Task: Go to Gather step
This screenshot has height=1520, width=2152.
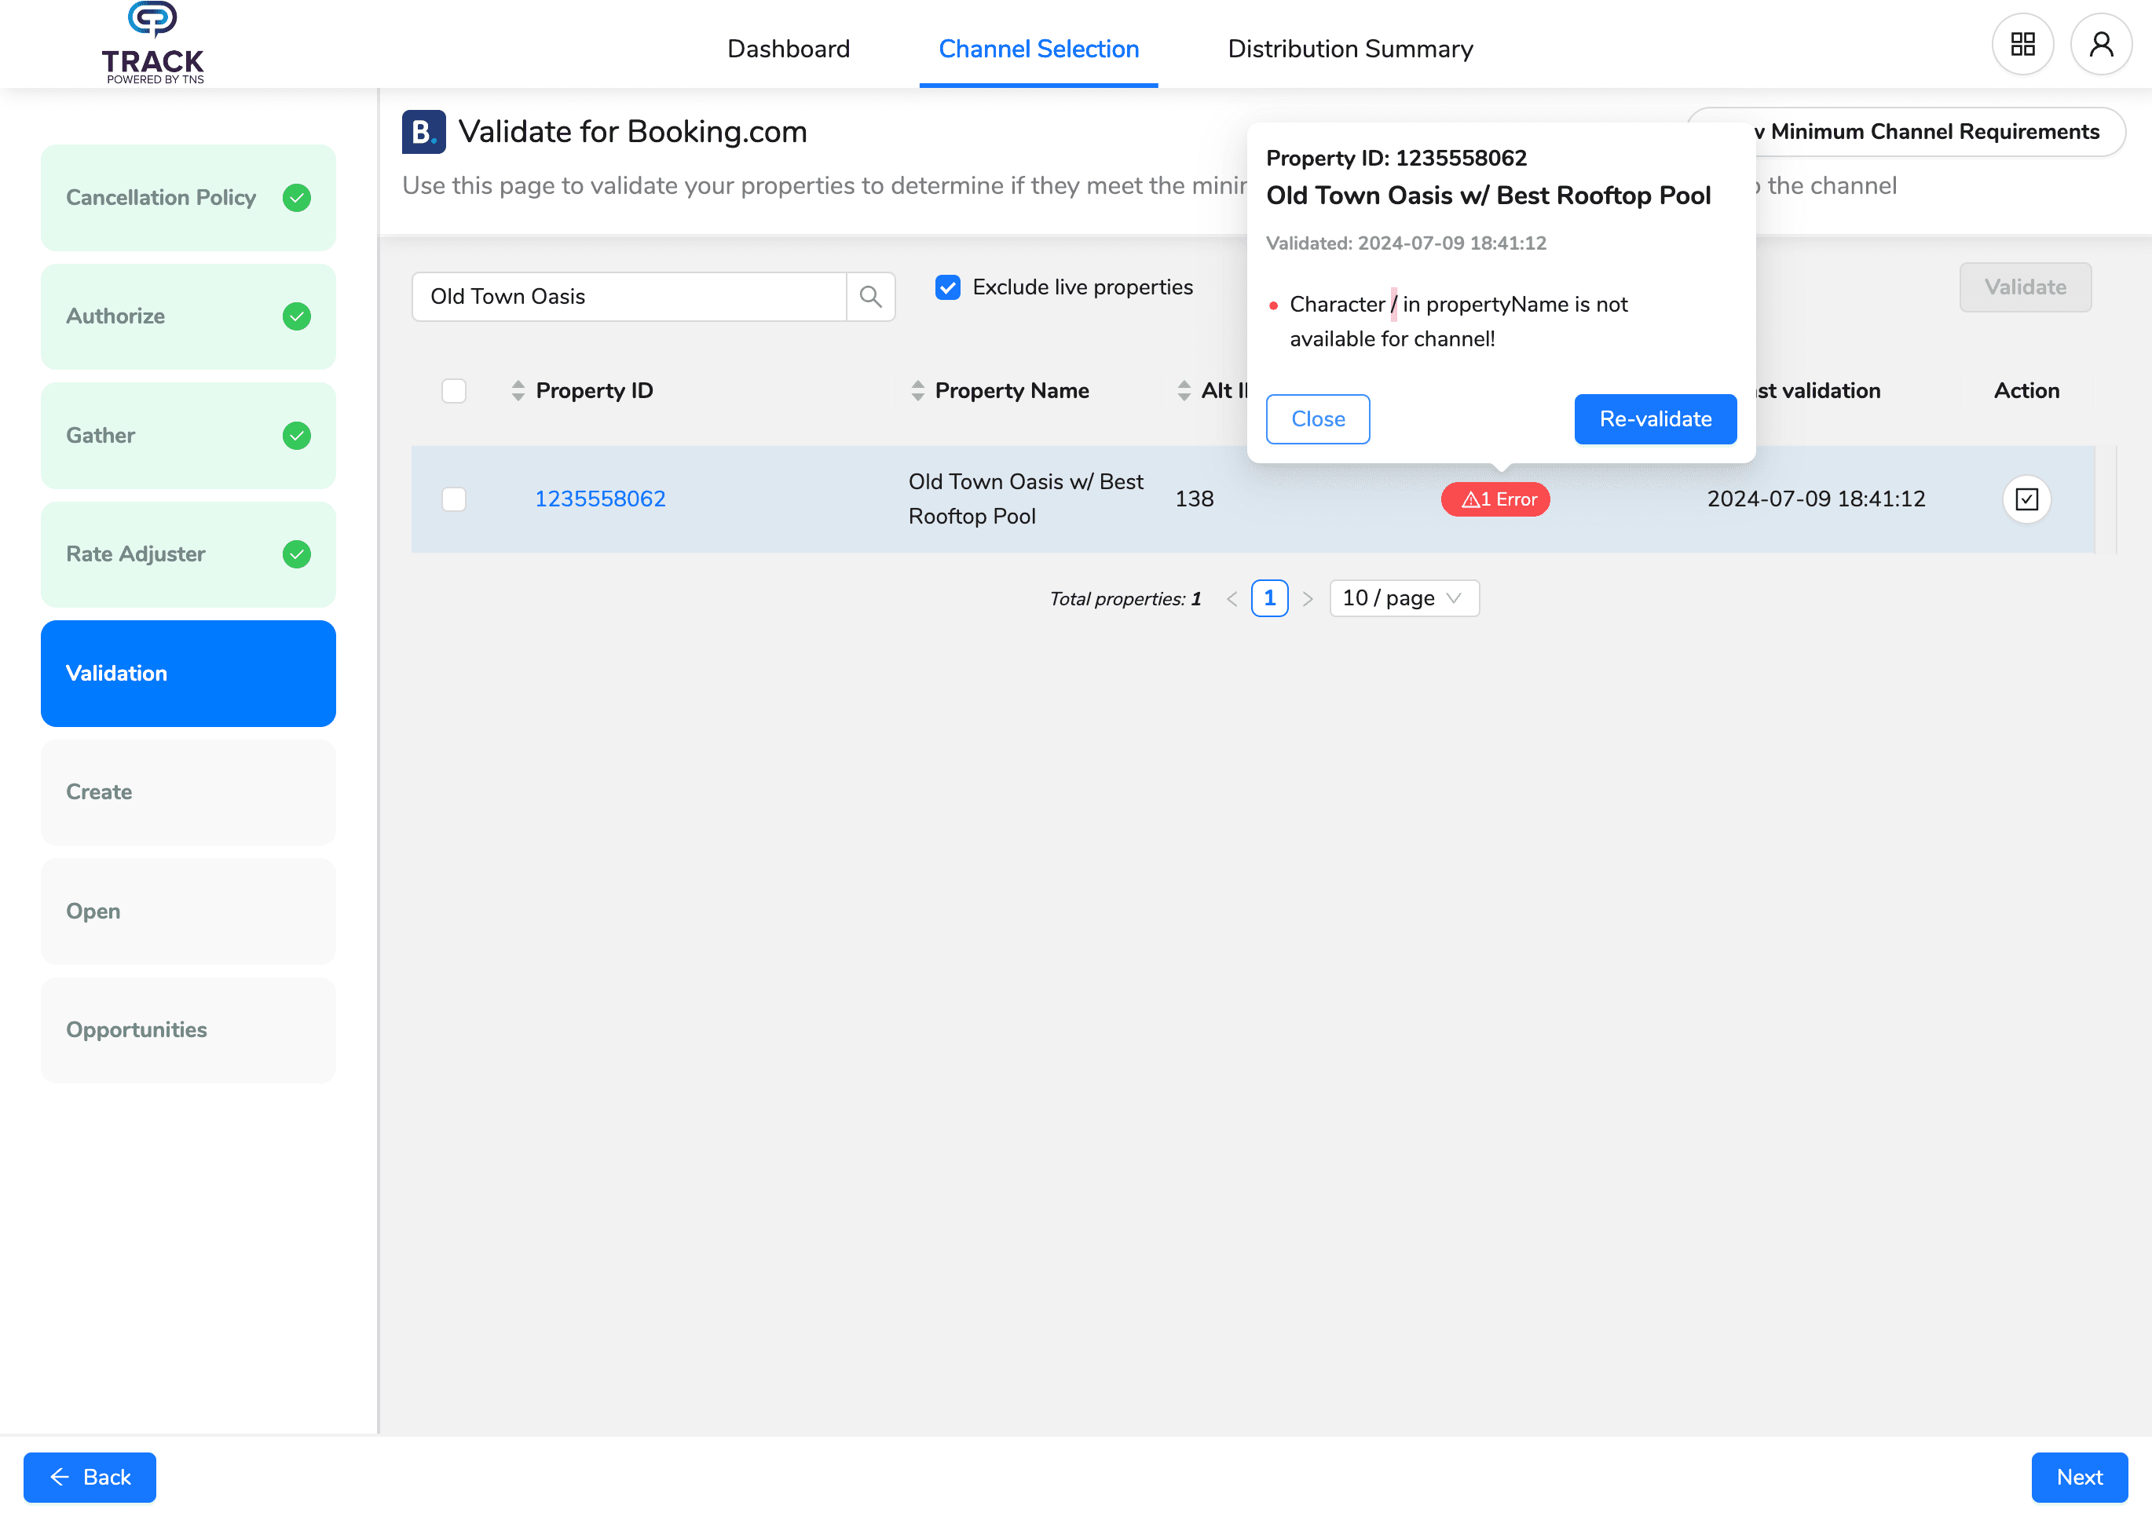Action: (x=188, y=436)
